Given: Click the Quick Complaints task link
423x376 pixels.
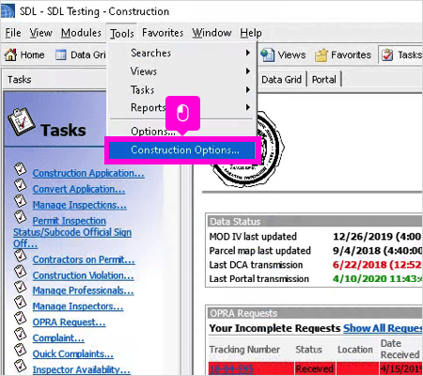Looking at the screenshot, I should [x=73, y=354].
